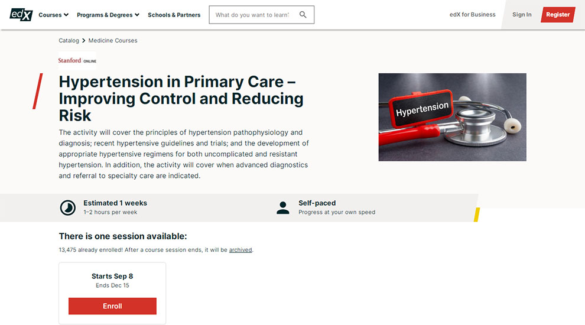Viewport: 585px width, 325px height.
Task: Focus the 'What do you want to learn' search box
Action: [252, 15]
